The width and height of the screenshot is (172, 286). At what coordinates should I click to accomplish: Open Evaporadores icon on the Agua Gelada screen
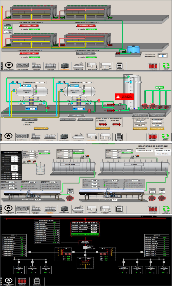(x=22, y=137)
